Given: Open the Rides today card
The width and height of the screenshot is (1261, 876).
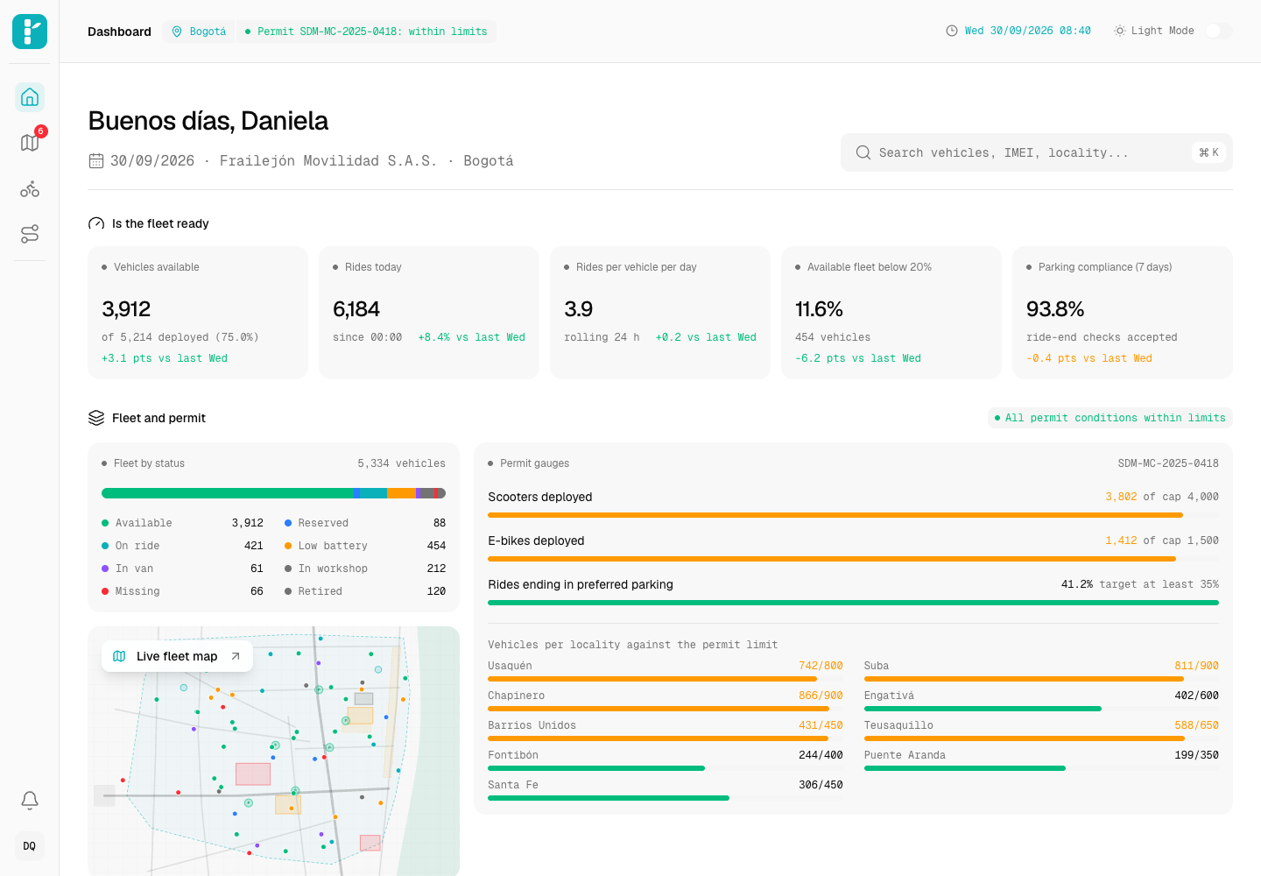Looking at the screenshot, I should click(x=429, y=313).
